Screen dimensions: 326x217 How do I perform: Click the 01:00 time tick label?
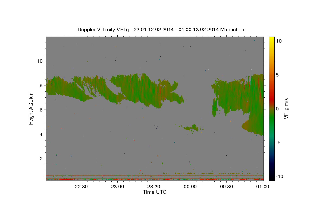(x=263, y=187)
